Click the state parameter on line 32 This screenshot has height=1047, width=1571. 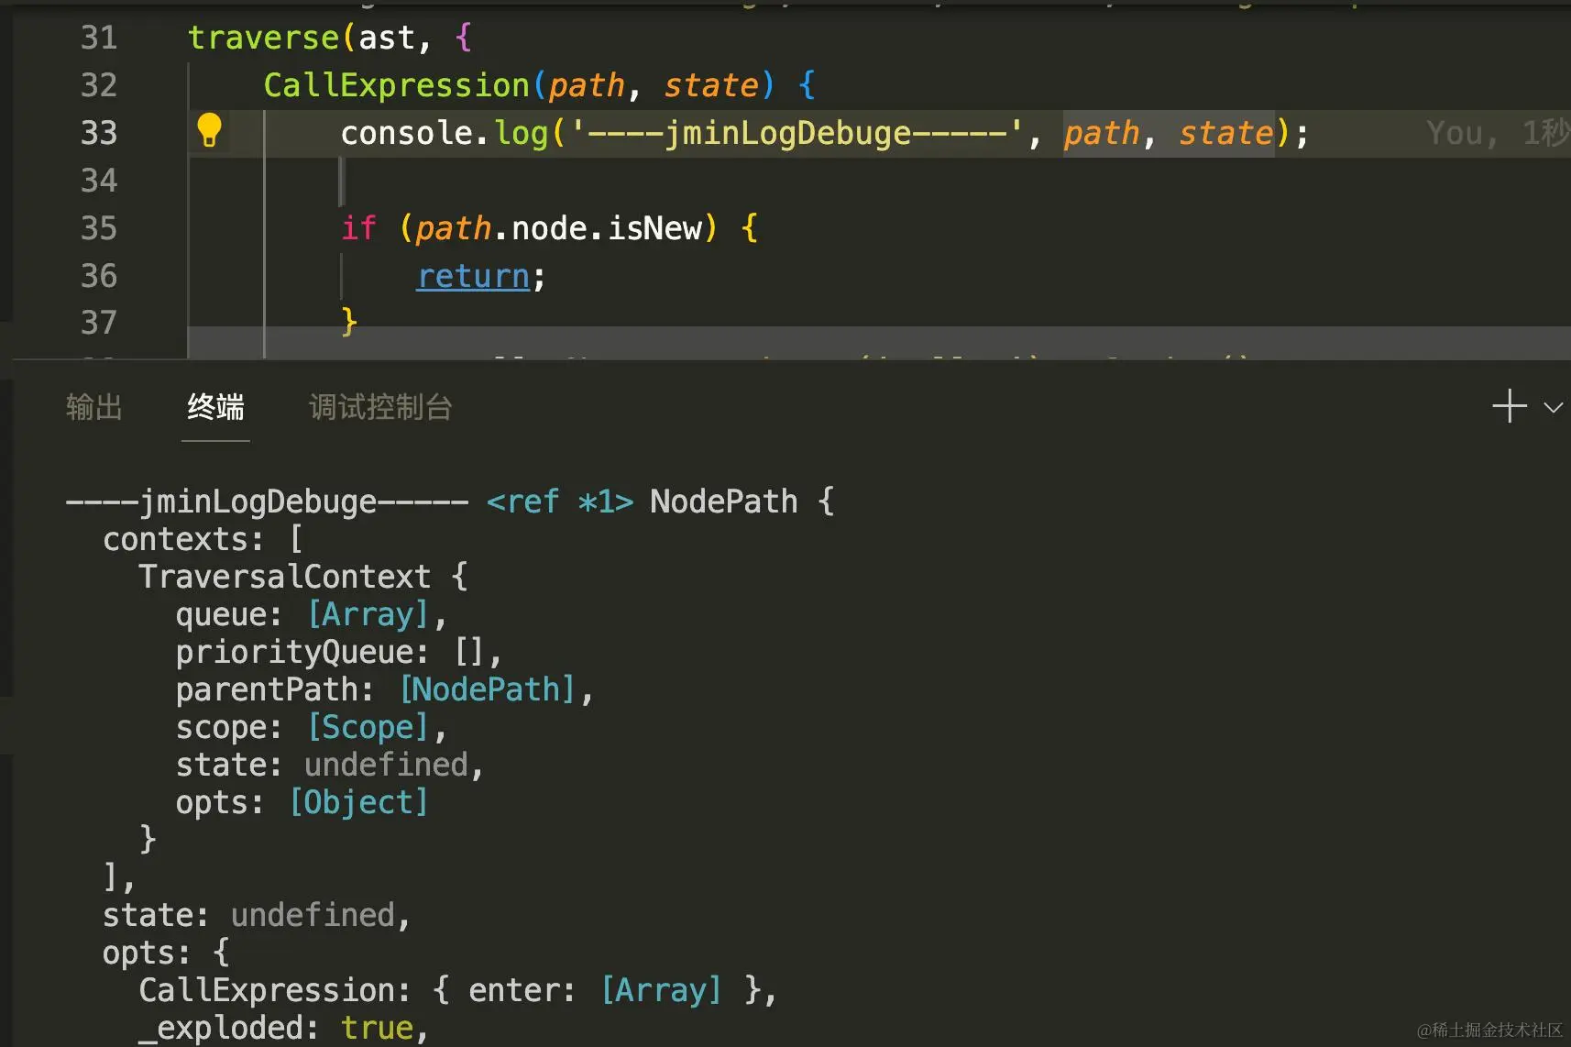pos(711,85)
